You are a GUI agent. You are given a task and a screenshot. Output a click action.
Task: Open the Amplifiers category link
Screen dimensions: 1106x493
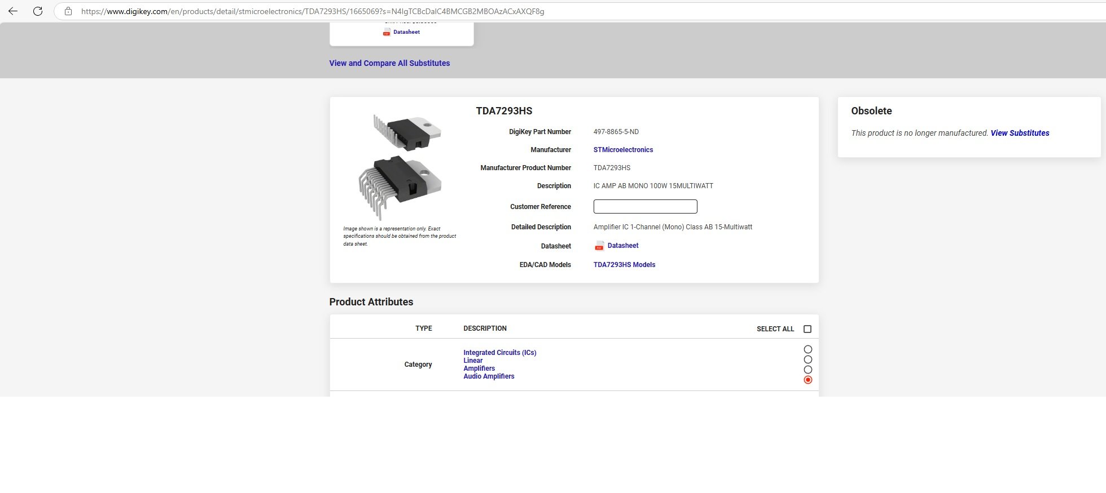(x=479, y=368)
